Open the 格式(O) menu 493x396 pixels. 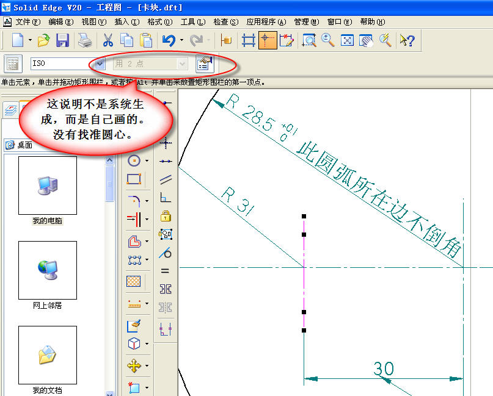[160, 22]
